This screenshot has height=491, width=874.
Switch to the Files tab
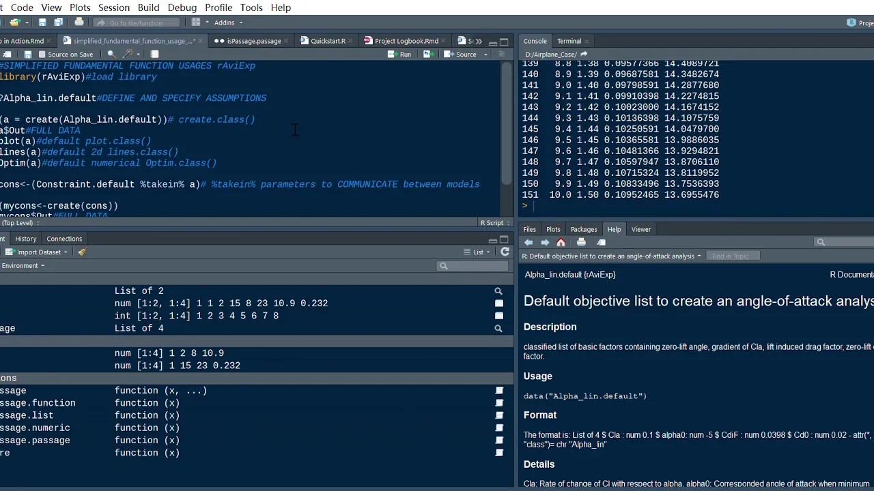click(x=530, y=229)
